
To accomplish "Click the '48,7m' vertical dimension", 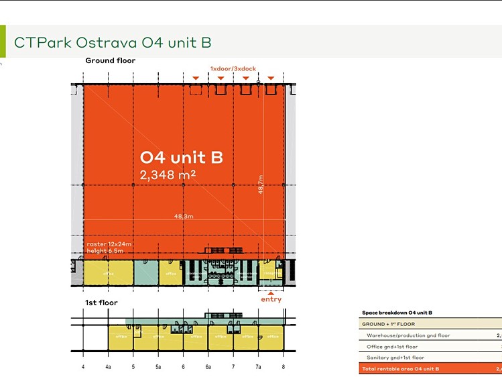I will tap(261, 184).
